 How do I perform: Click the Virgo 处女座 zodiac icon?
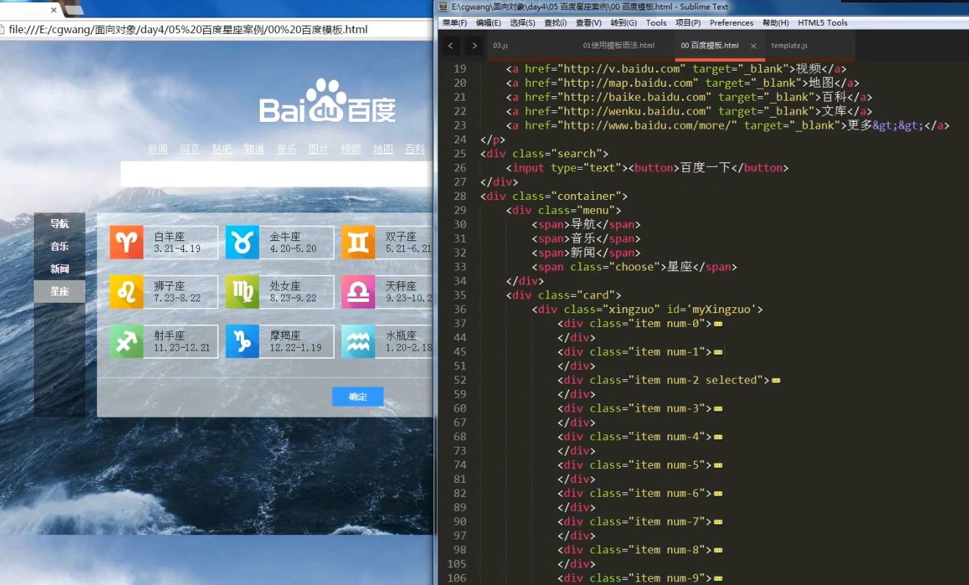tap(242, 292)
